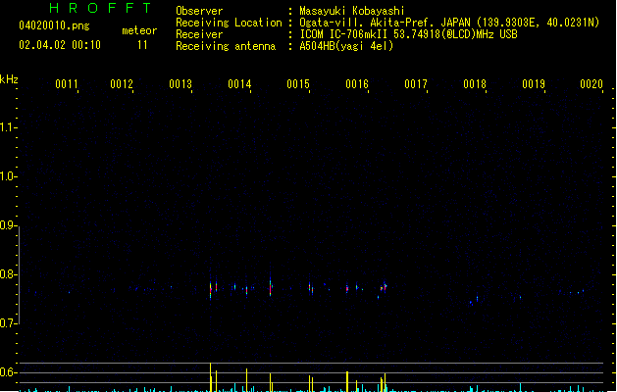This screenshot has height=392, width=617.
Task: Click time marker 0016
Action: 357,84
